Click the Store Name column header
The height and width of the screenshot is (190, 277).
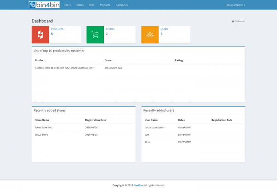click(42, 120)
